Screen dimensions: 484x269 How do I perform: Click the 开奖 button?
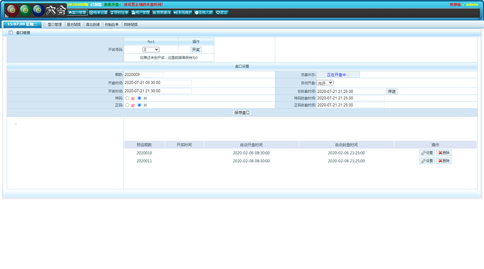(196, 50)
